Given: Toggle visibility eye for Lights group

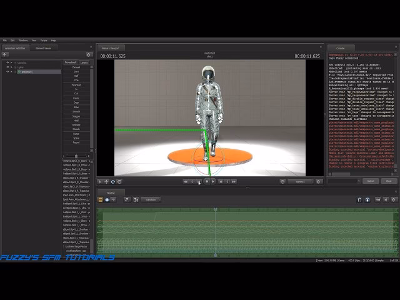Looking at the screenshot, I should [7, 67].
